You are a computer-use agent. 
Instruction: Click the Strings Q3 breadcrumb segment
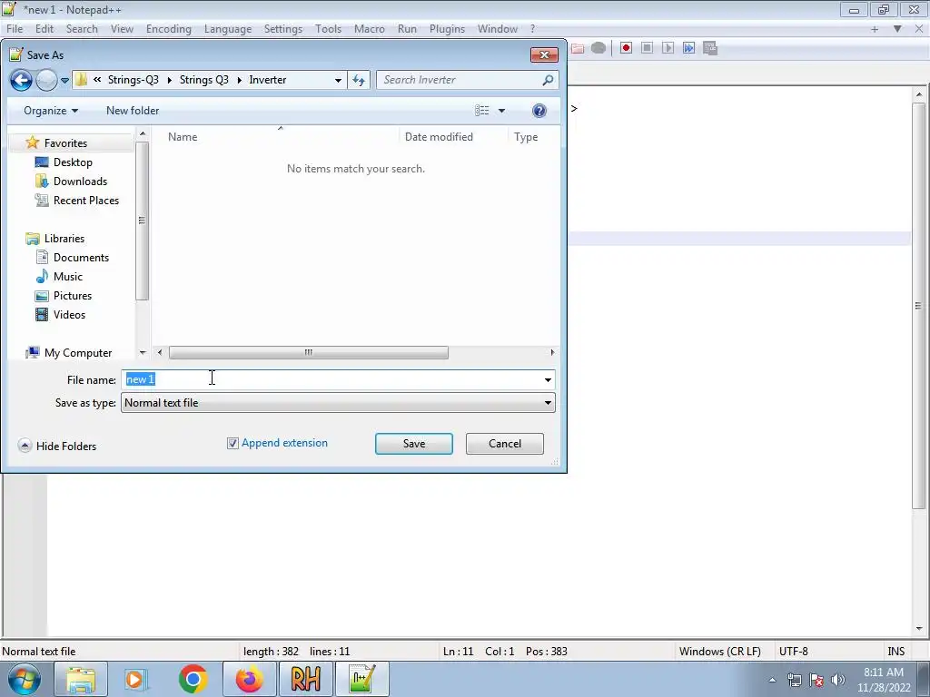204,80
